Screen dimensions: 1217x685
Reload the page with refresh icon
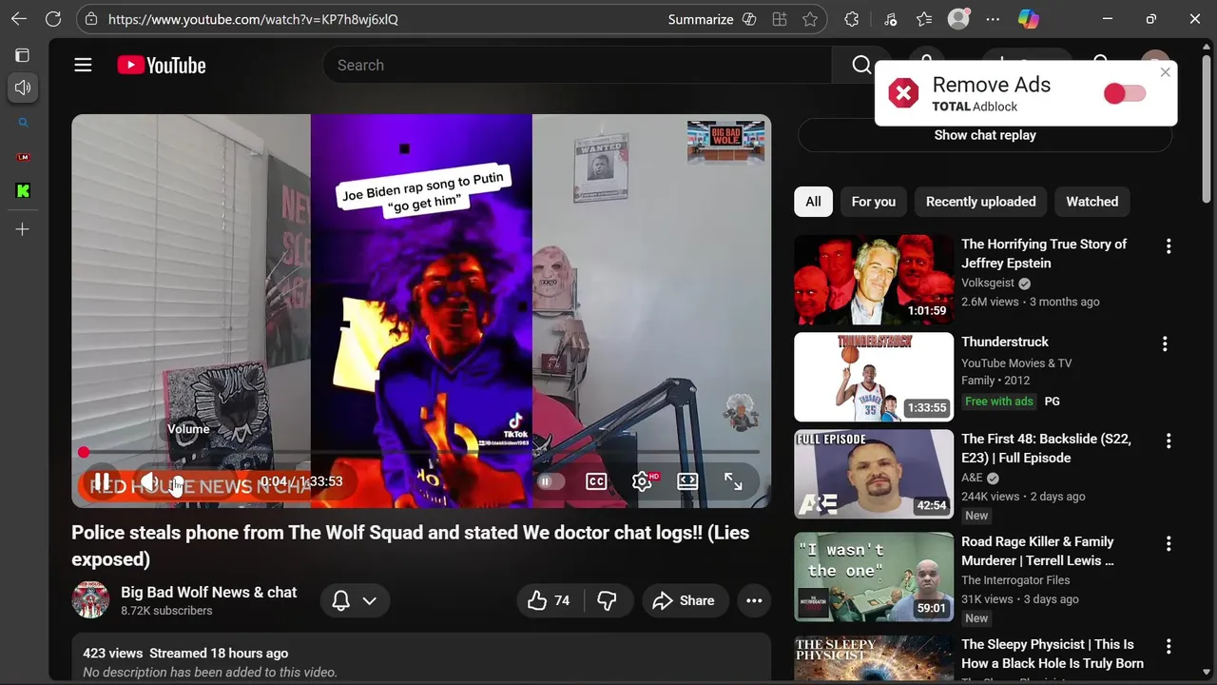53,19
